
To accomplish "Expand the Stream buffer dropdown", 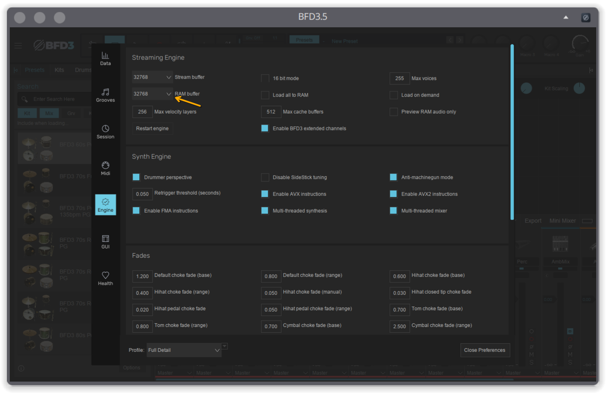I will 153,77.
